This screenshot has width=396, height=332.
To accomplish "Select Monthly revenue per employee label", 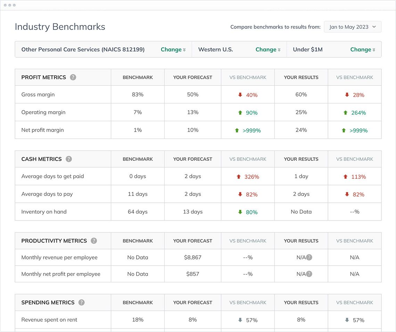I will (59, 257).
